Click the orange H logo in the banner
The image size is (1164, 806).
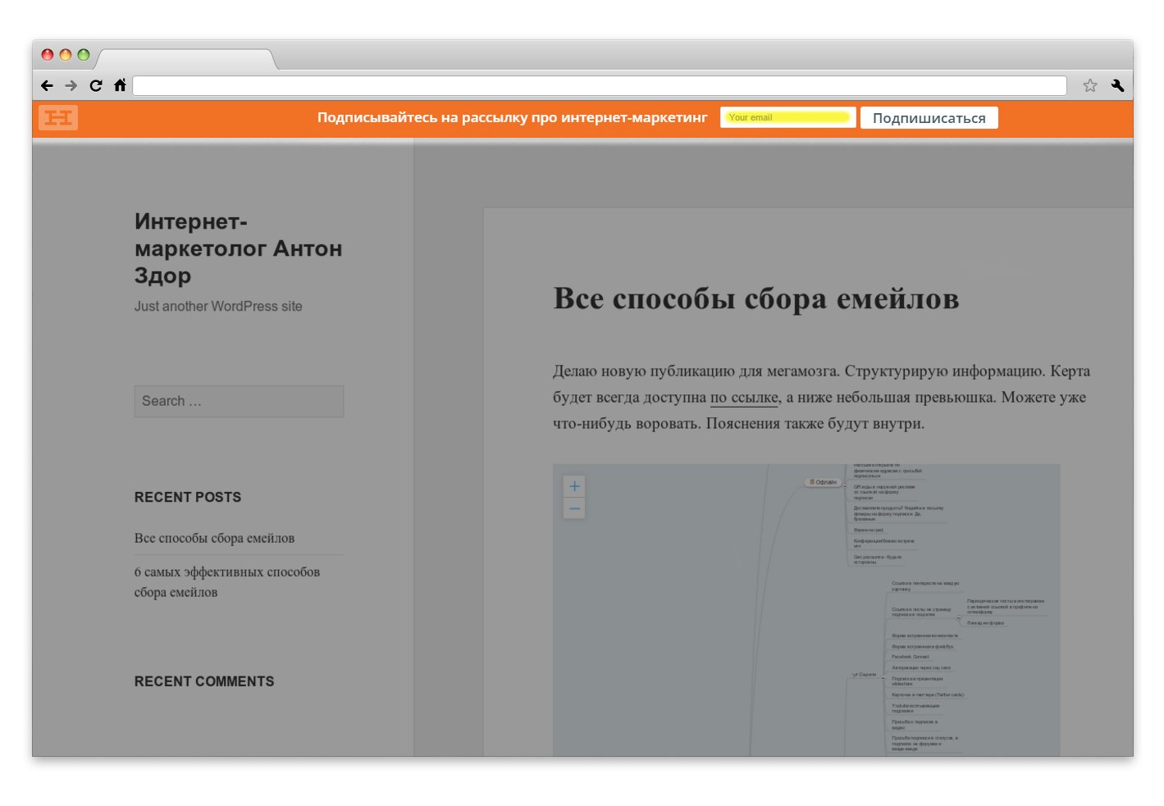click(x=57, y=117)
